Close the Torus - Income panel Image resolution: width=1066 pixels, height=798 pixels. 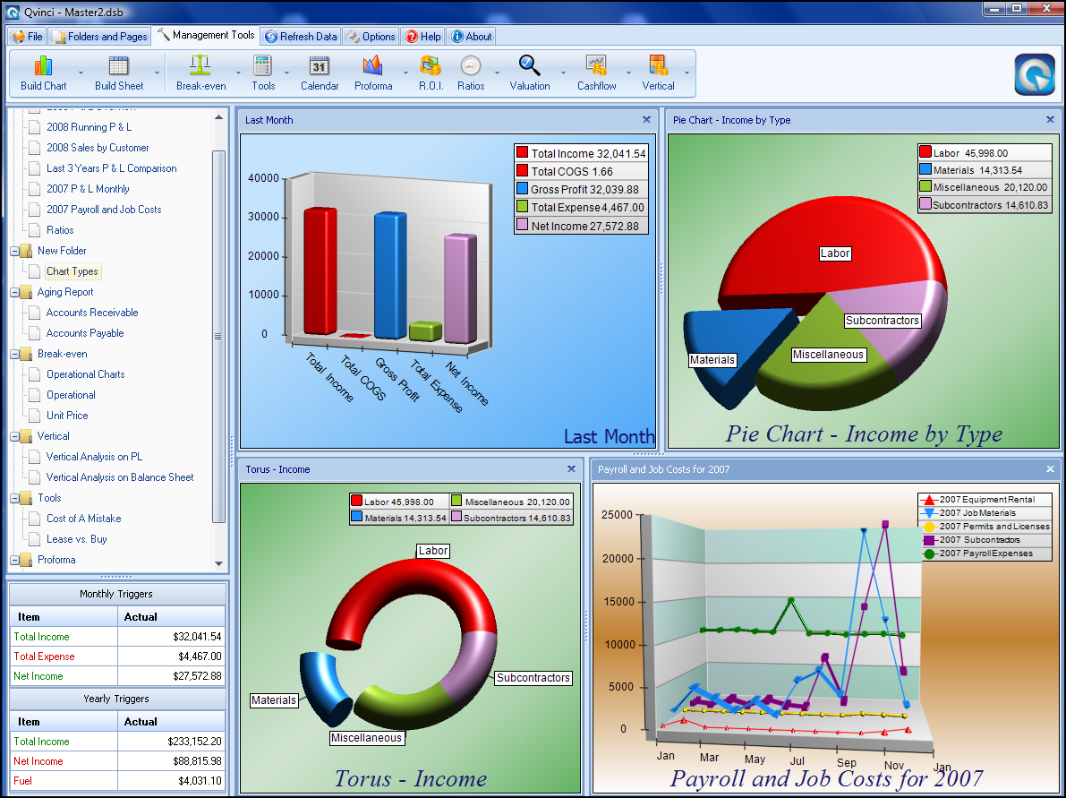pyautogui.click(x=572, y=468)
